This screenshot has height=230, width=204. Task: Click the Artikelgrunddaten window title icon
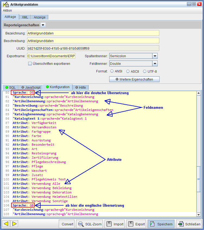(5, 4)
